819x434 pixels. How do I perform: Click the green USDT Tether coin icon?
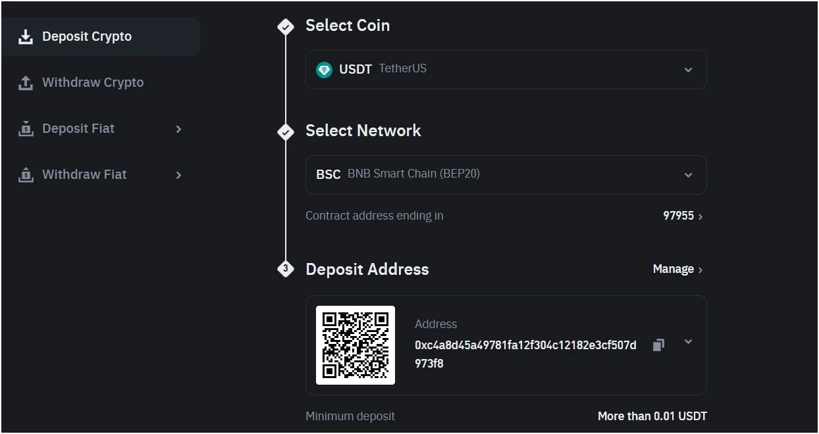click(x=324, y=70)
